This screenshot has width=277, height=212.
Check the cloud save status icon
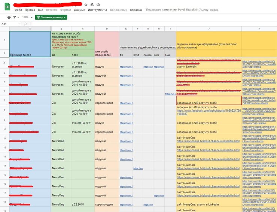(x=98, y=4)
